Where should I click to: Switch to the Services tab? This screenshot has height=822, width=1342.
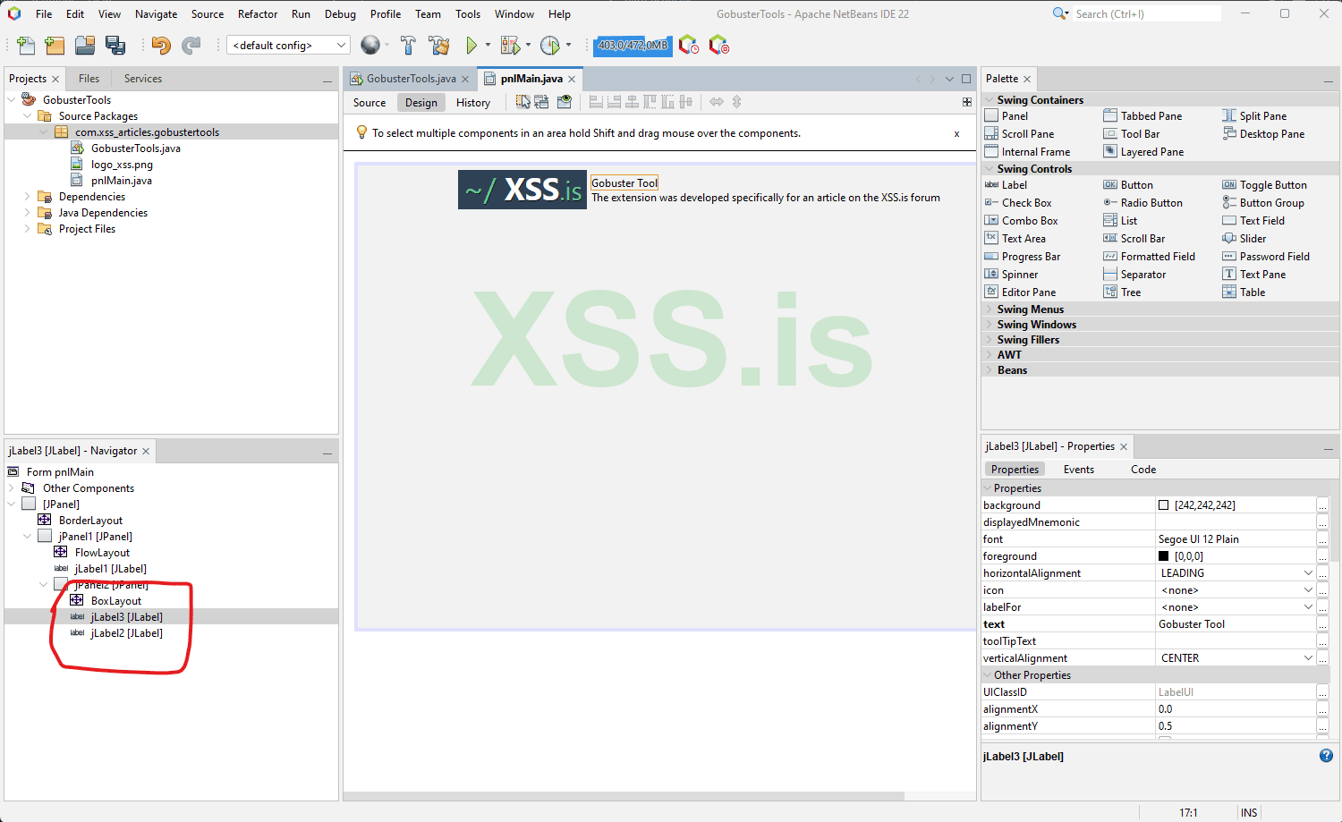(x=143, y=79)
